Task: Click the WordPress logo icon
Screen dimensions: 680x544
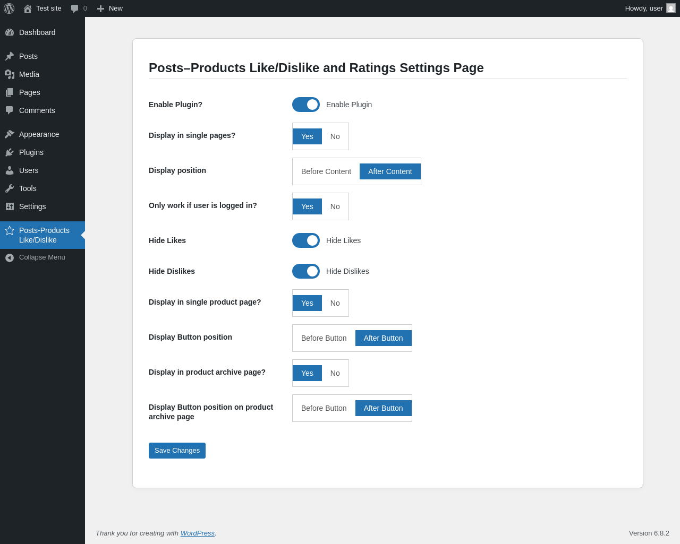Action: [x=9, y=8]
